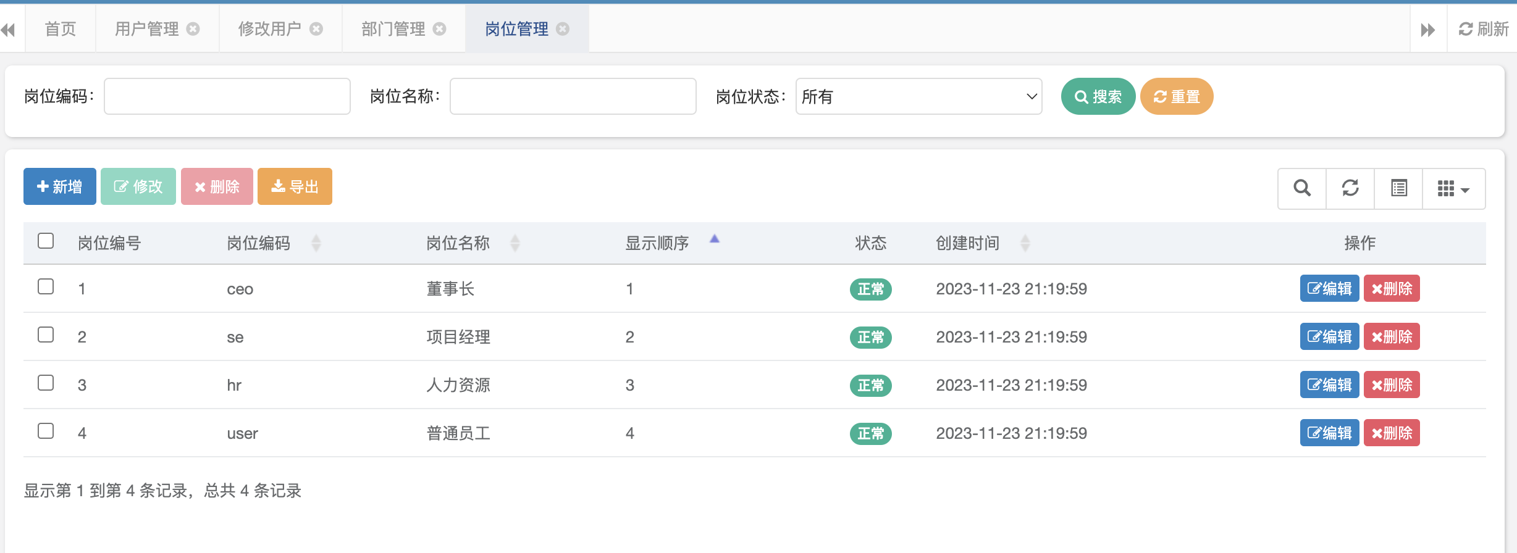Close the 岗位管理 tab

point(563,29)
